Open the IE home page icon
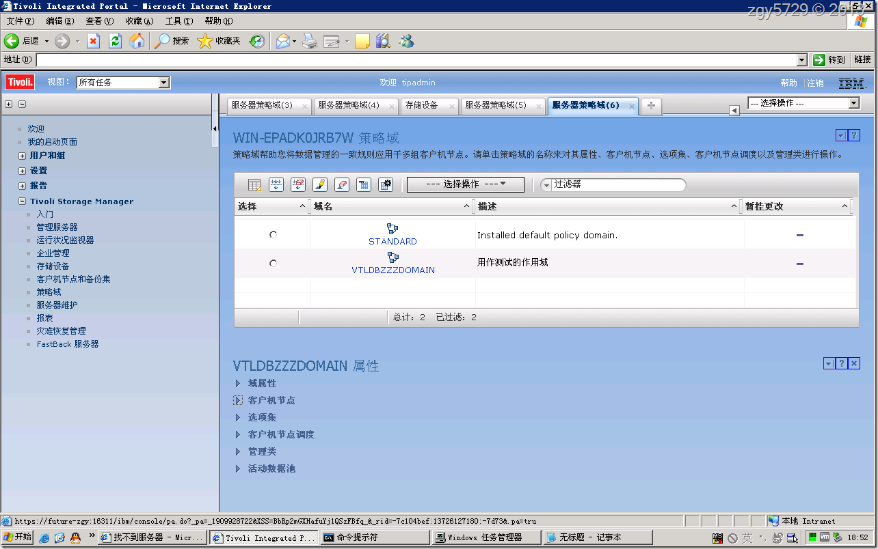Viewport: 878px width, 549px height. coord(137,41)
